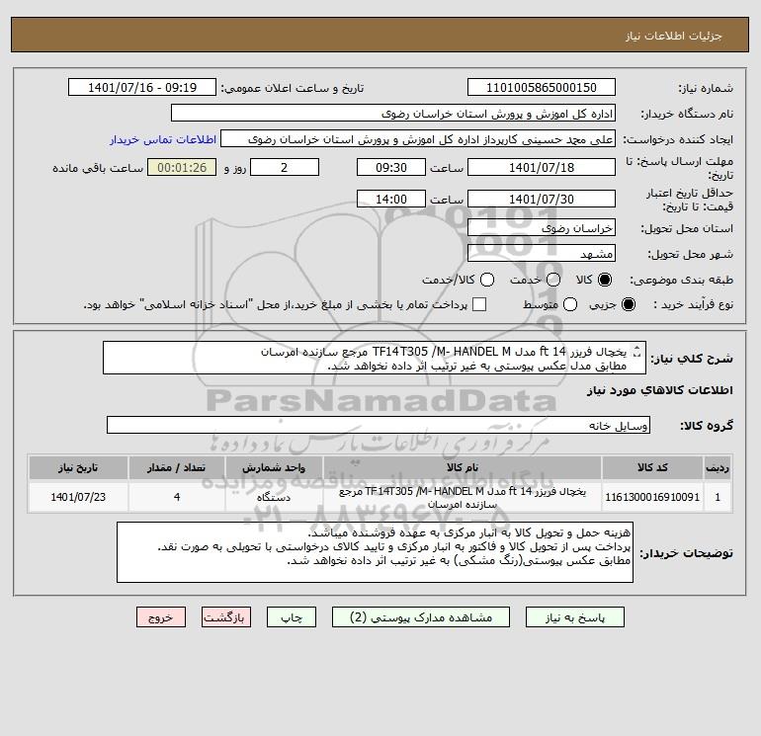
Task: Click the validity time field 14:00
Action: 391,199
